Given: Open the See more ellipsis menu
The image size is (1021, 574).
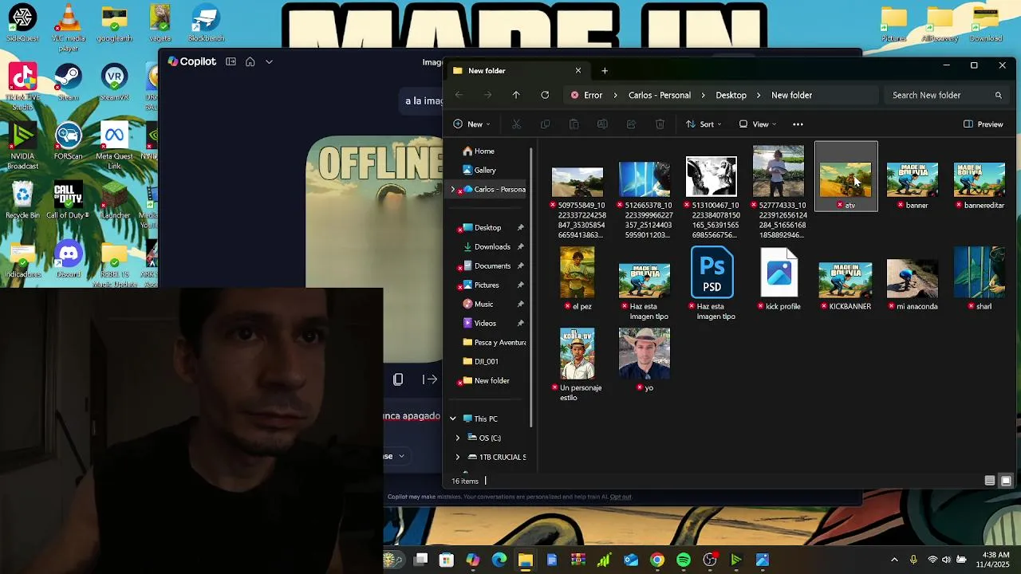Looking at the screenshot, I should click(x=798, y=124).
